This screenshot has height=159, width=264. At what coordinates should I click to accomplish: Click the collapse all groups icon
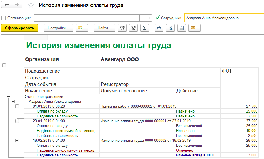pos(123,28)
